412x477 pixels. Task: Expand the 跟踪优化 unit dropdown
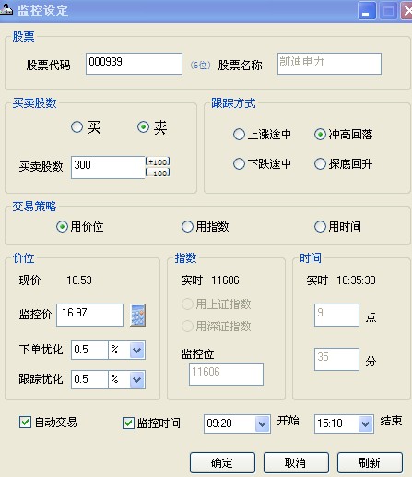coord(136,379)
